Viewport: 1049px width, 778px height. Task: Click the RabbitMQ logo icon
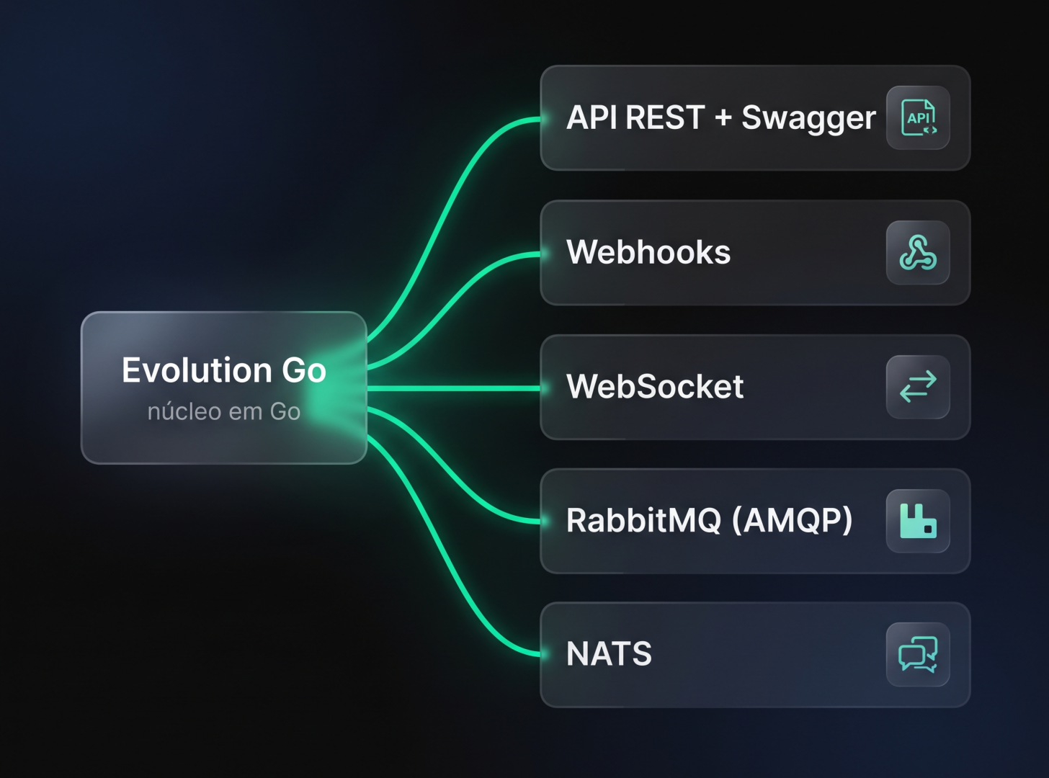tap(918, 521)
